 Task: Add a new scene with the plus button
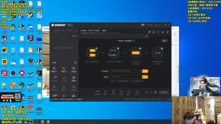click(x=77, y=30)
